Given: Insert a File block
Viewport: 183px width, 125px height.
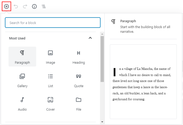Looking at the screenshot, I should (78, 104).
